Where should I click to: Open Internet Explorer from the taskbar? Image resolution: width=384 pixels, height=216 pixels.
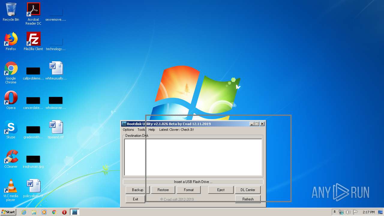[x=24, y=212]
